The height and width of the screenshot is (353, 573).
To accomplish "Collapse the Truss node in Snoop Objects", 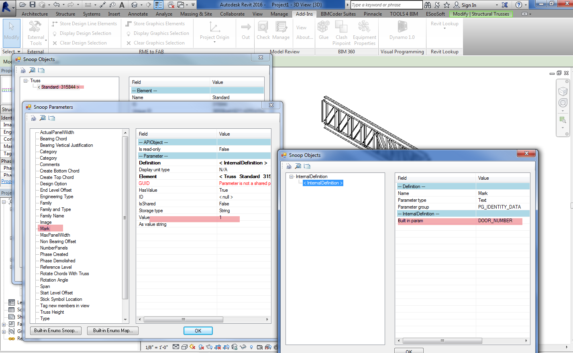I will tap(26, 81).
